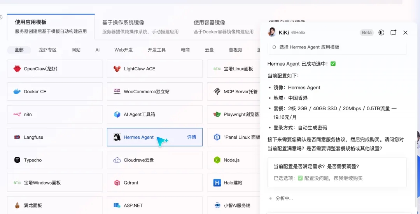The image size is (420, 214).
Task: Click the 镜像：Hermes Agent line
Action: (297, 87)
